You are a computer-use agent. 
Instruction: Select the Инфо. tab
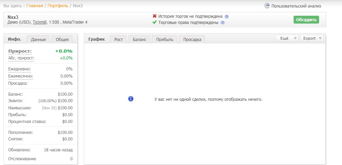tap(15, 39)
